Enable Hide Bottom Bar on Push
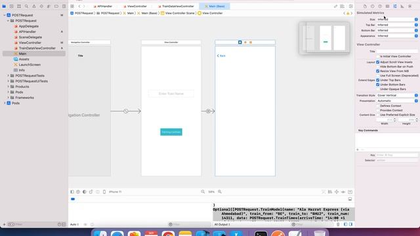The height and width of the screenshot is (236, 420). pyautogui.click(x=378, y=67)
